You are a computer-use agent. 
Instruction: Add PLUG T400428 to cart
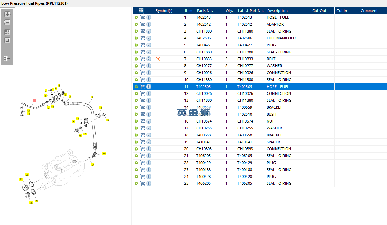[142, 177]
